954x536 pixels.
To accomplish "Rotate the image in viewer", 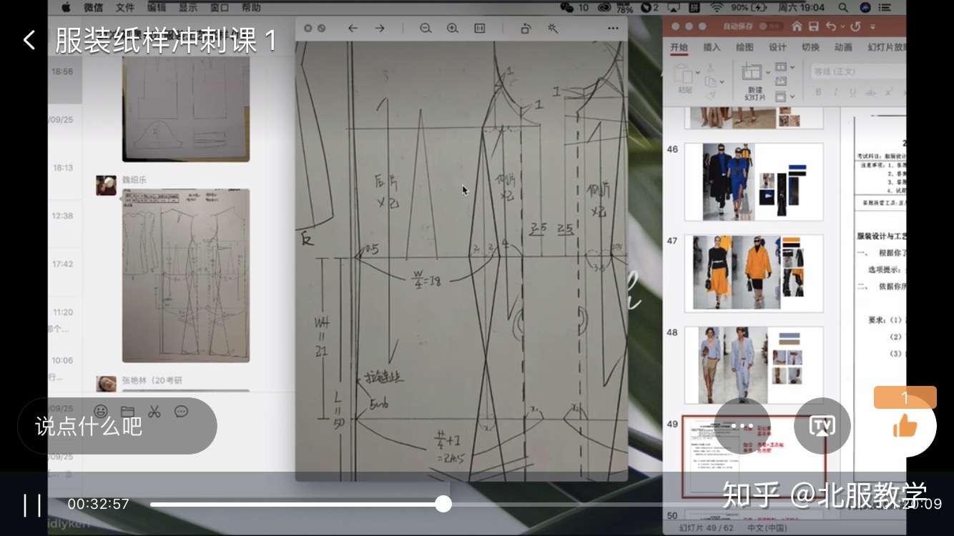I will pos(526,29).
